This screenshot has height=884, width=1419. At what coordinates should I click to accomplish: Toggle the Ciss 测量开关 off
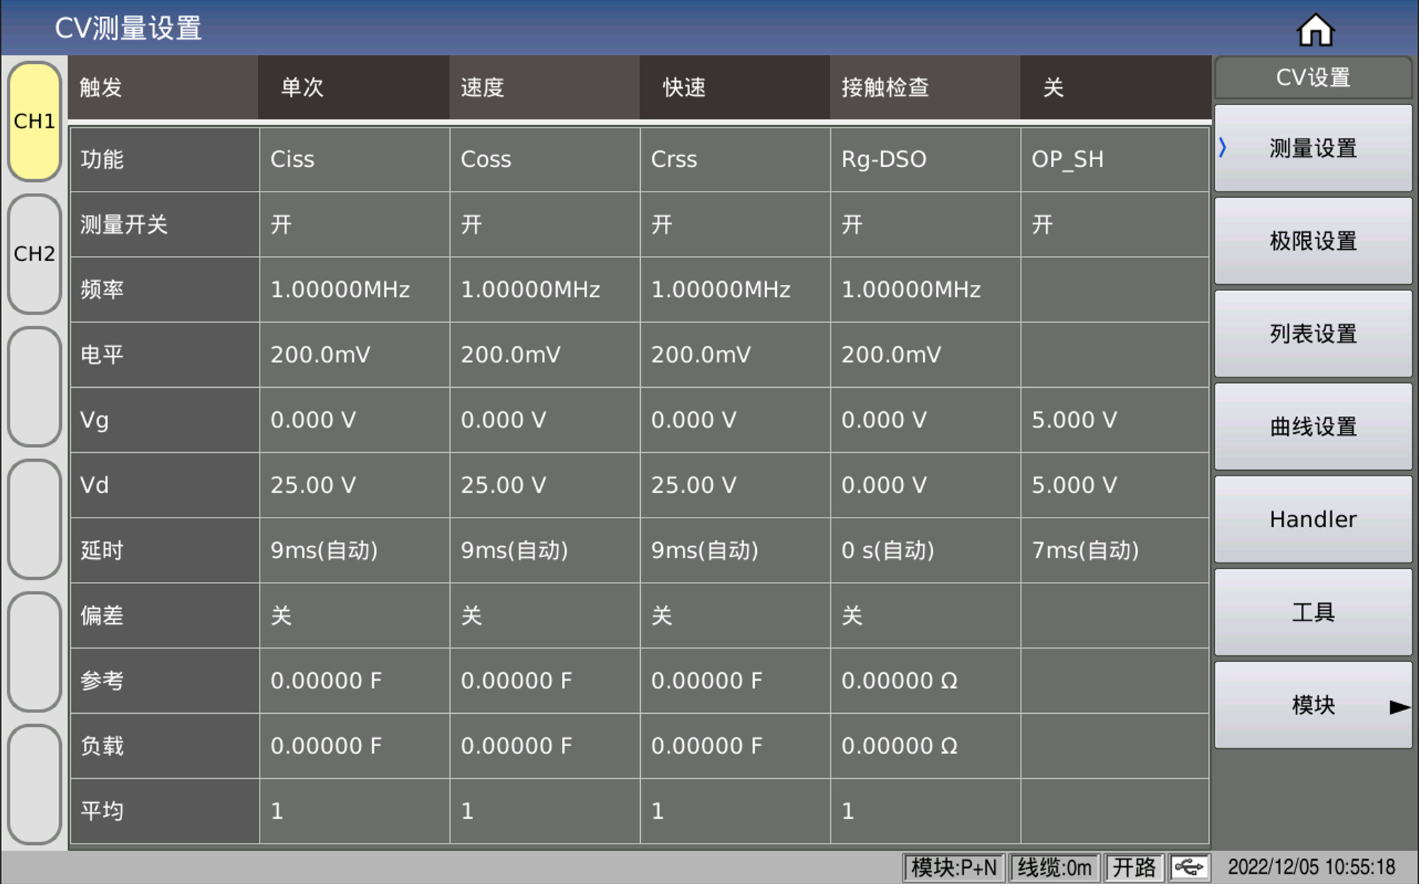354,224
